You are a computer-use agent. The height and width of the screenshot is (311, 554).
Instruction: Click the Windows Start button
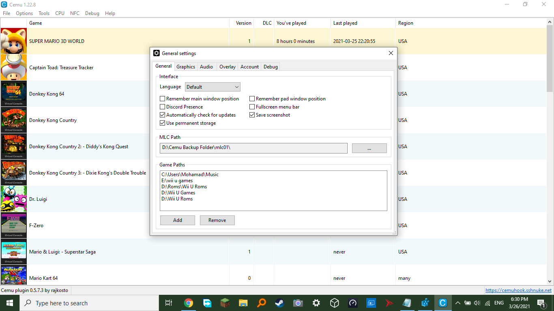10,303
